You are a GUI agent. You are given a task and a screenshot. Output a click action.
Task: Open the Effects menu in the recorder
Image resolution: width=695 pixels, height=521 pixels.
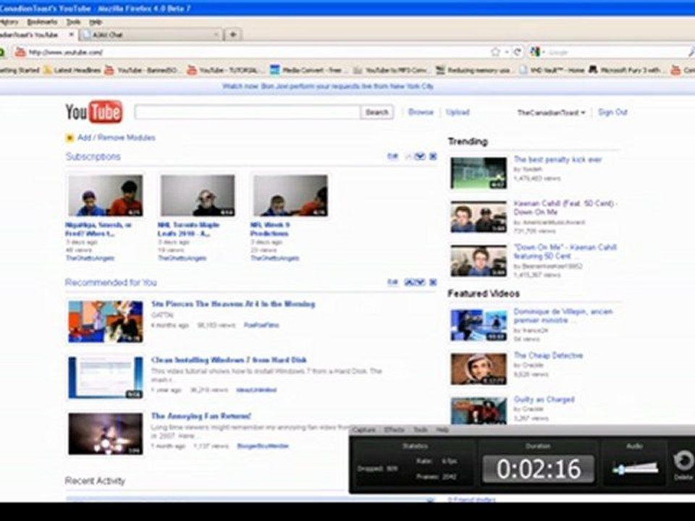pos(394,430)
